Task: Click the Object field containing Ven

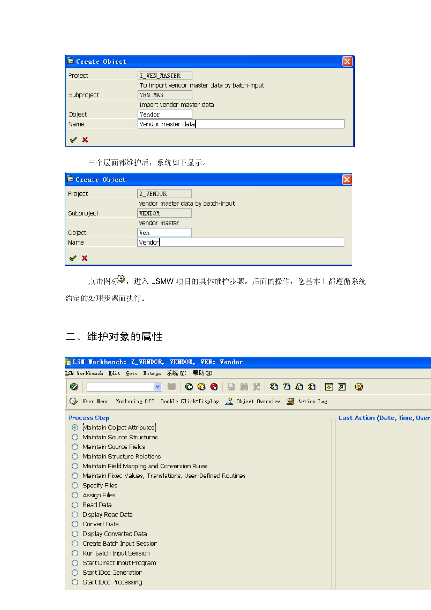Action: click(x=165, y=233)
